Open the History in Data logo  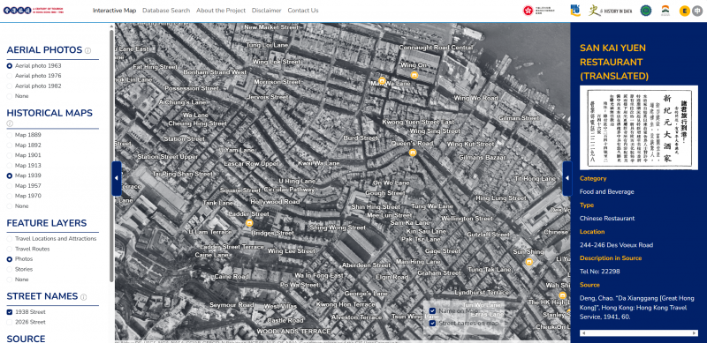[611, 10]
